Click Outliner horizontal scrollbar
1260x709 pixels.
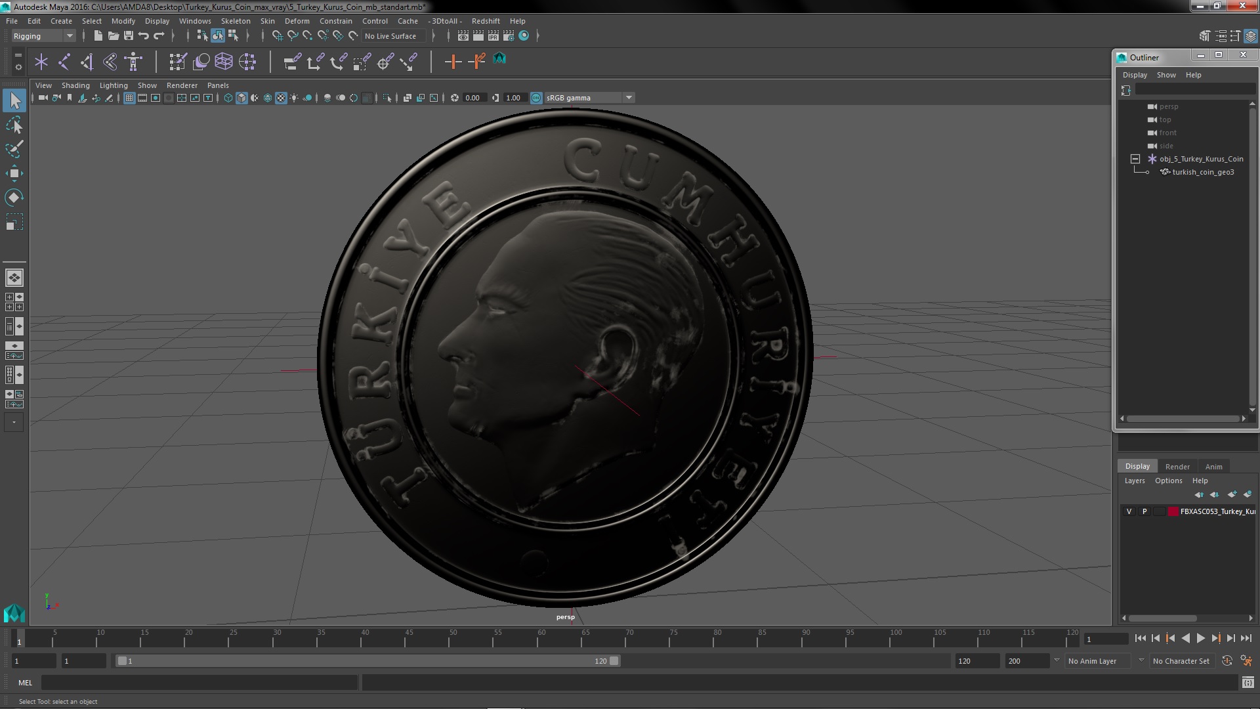[1183, 418]
